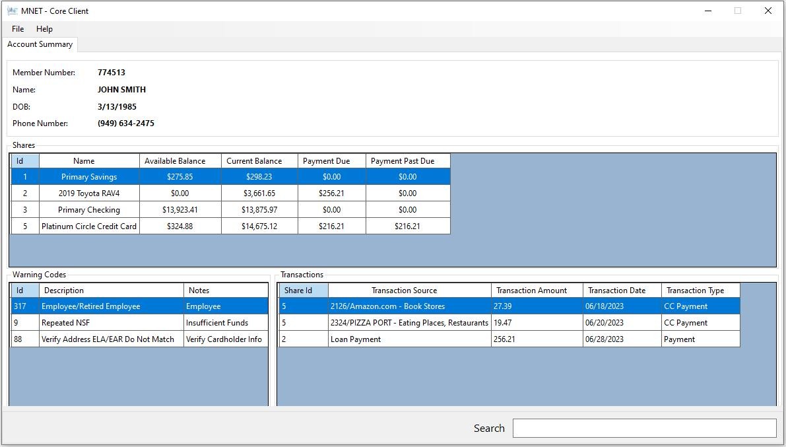Click the $13,923.41 available balance cell
This screenshot has width=786, height=447.
click(180, 210)
